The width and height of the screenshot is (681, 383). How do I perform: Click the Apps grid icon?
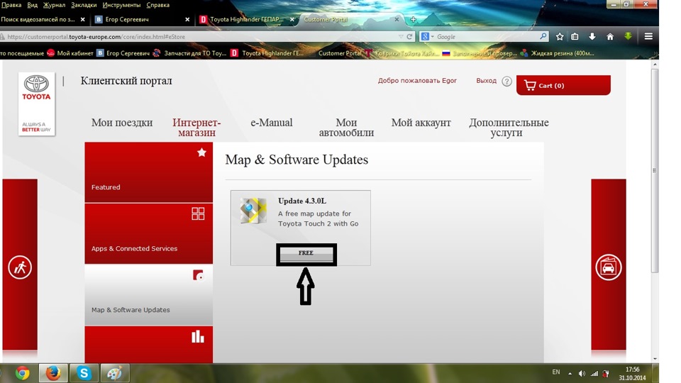pyautogui.click(x=198, y=213)
